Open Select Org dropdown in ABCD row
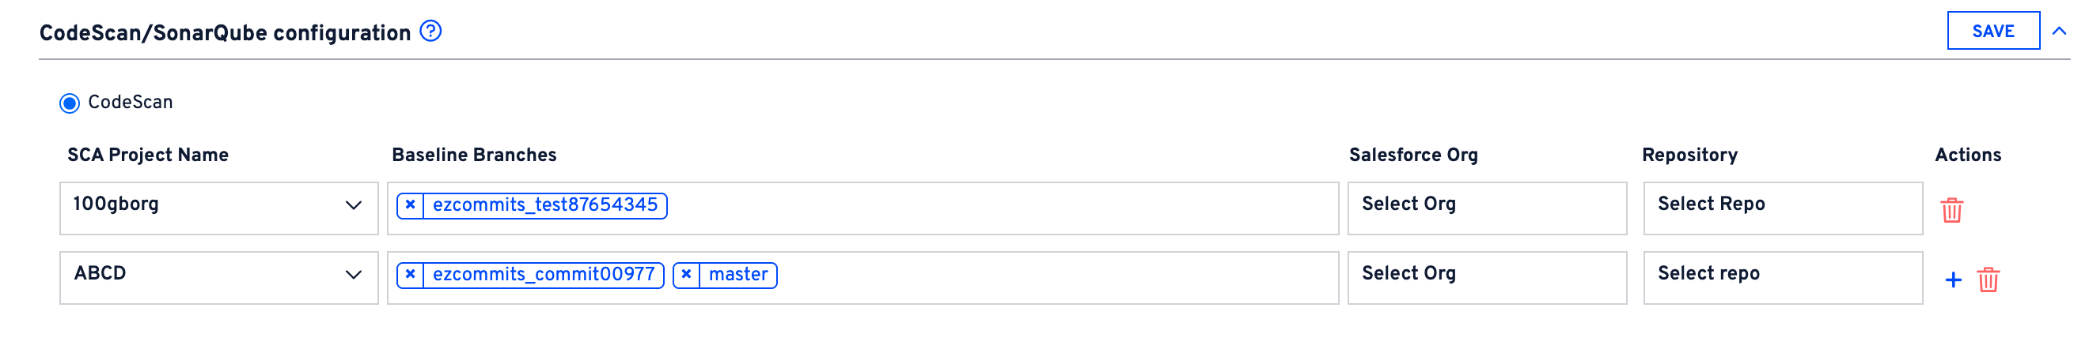 click(x=1486, y=277)
